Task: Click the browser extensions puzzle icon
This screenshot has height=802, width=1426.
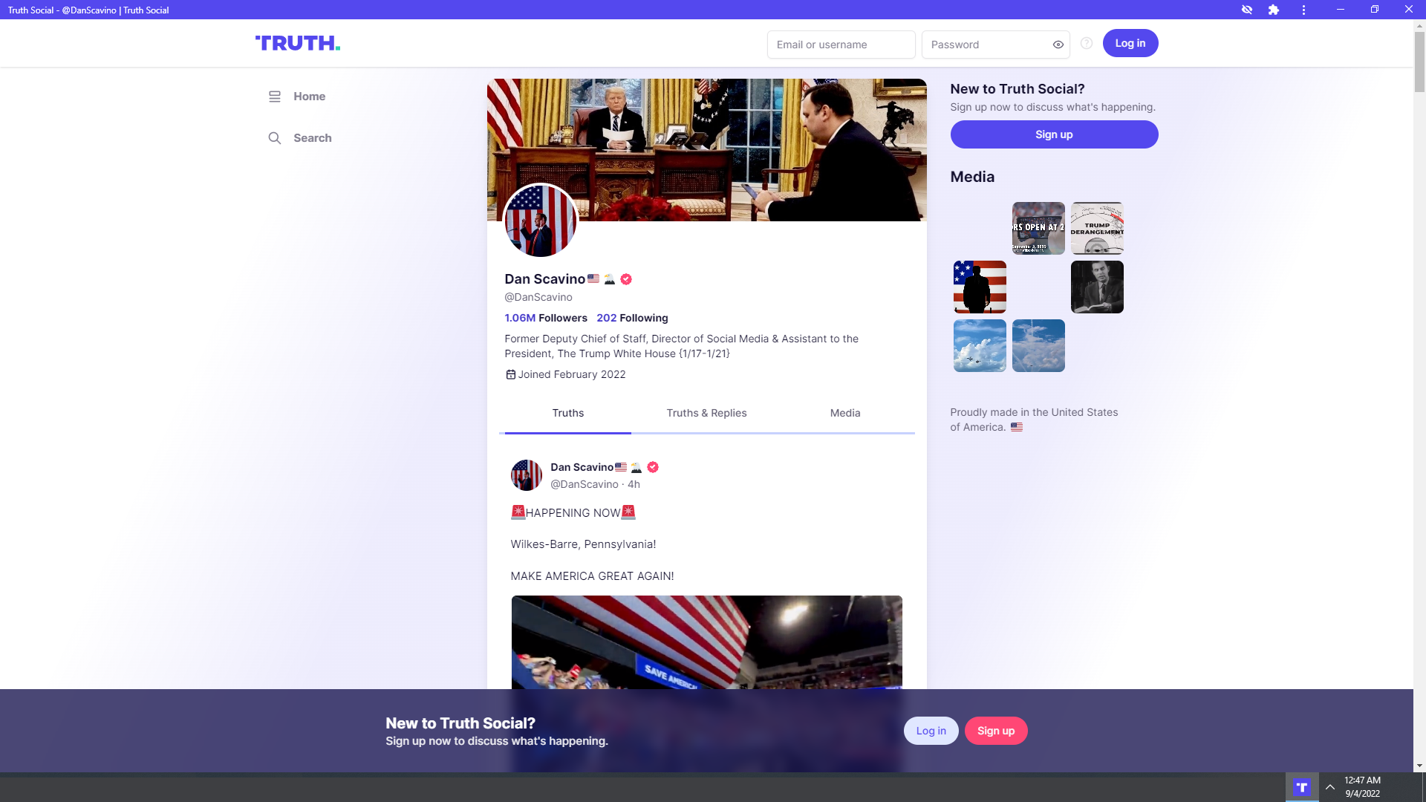Action: 1274,10
